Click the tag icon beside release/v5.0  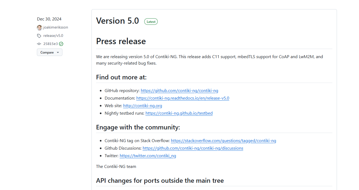(x=39, y=36)
